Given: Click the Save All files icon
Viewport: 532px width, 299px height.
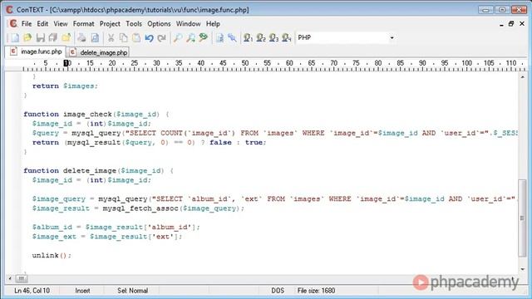Looking at the screenshot, I should point(53,37).
